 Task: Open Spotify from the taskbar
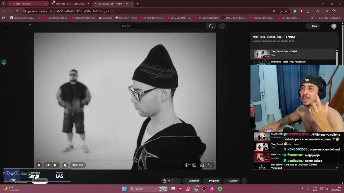tap(220, 189)
